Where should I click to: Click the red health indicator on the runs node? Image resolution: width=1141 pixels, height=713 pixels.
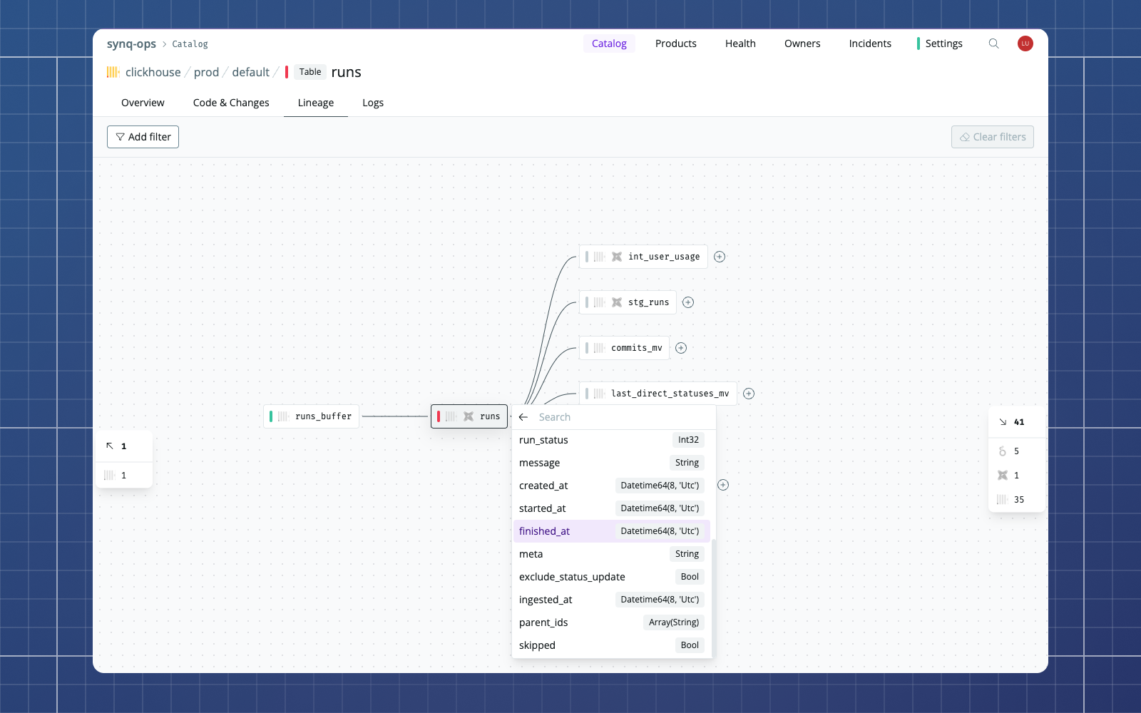tap(440, 416)
